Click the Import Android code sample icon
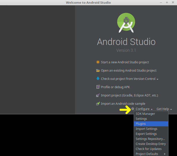177x156 pixels. pyautogui.click(x=98, y=103)
